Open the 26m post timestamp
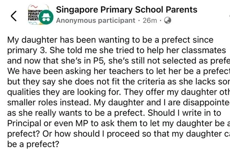The image size is (230, 153). pos(150,21)
